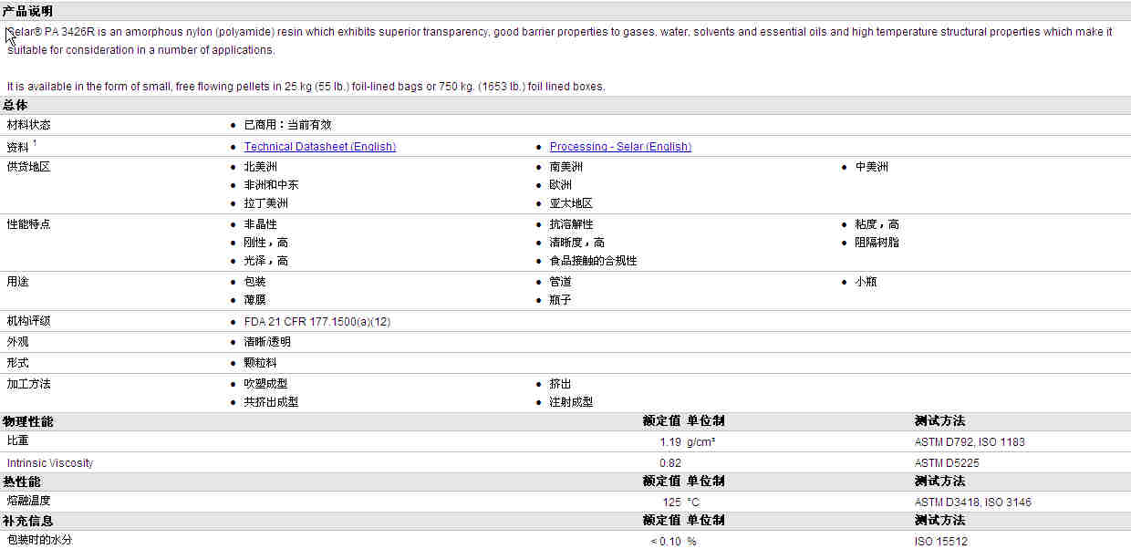Screen dimensions: 1131x549
Task: Select the 吹塑成型 processing method
Action: pyautogui.click(x=265, y=384)
